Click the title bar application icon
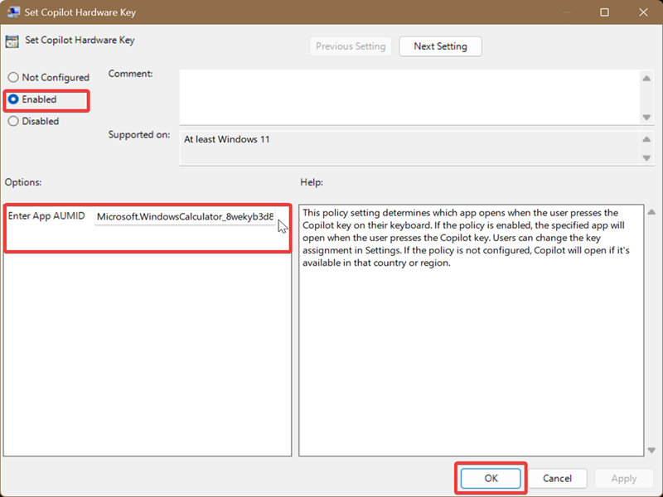The height and width of the screenshot is (497, 663). pyautogui.click(x=13, y=12)
